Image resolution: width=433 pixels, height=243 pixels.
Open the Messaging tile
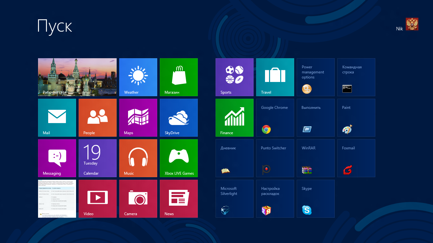pos(57,158)
